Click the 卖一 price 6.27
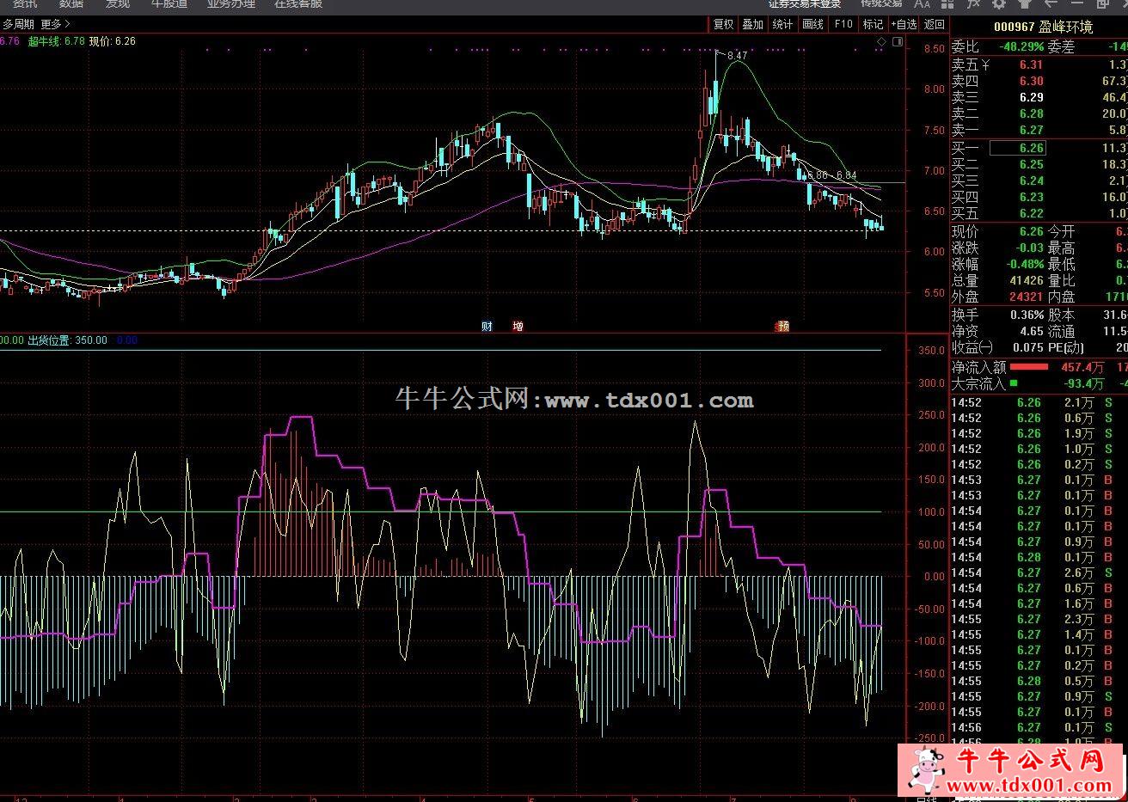This screenshot has height=802, width=1128. coord(1032,130)
